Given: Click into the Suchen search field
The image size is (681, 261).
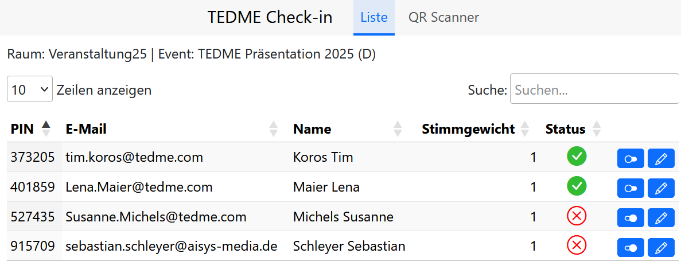Looking at the screenshot, I should [594, 90].
